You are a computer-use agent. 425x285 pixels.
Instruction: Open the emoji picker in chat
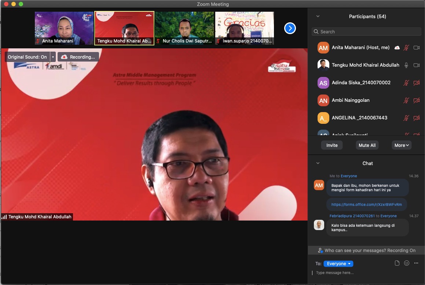(406, 263)
